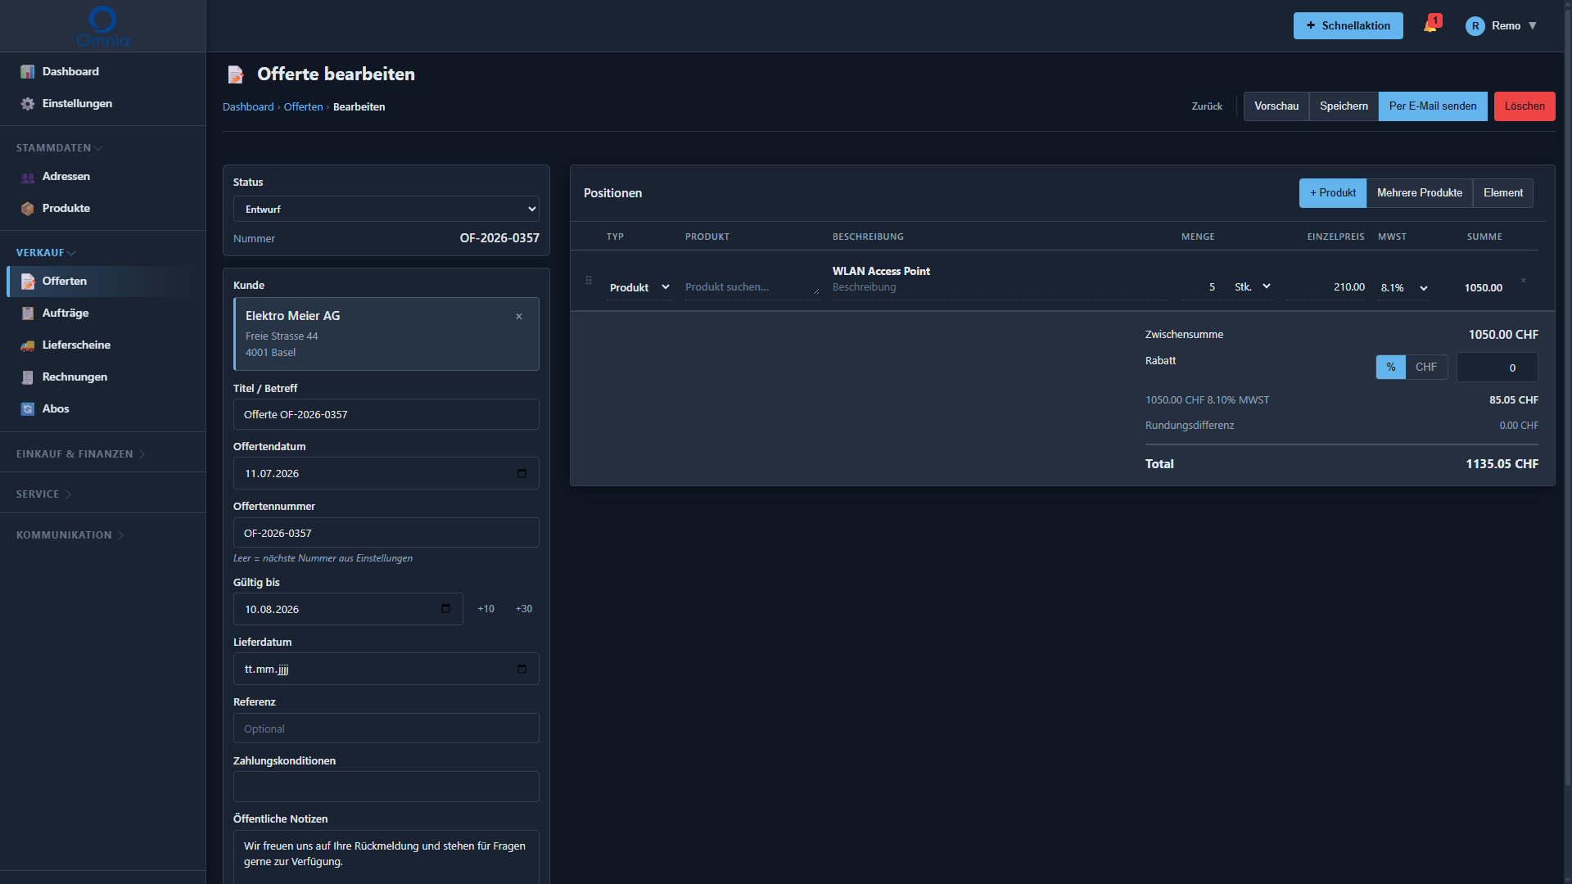The height and width of the screenshot is (884, 1572).
Task: Open Einstellungen gear icon
Action: click(28, 104)
